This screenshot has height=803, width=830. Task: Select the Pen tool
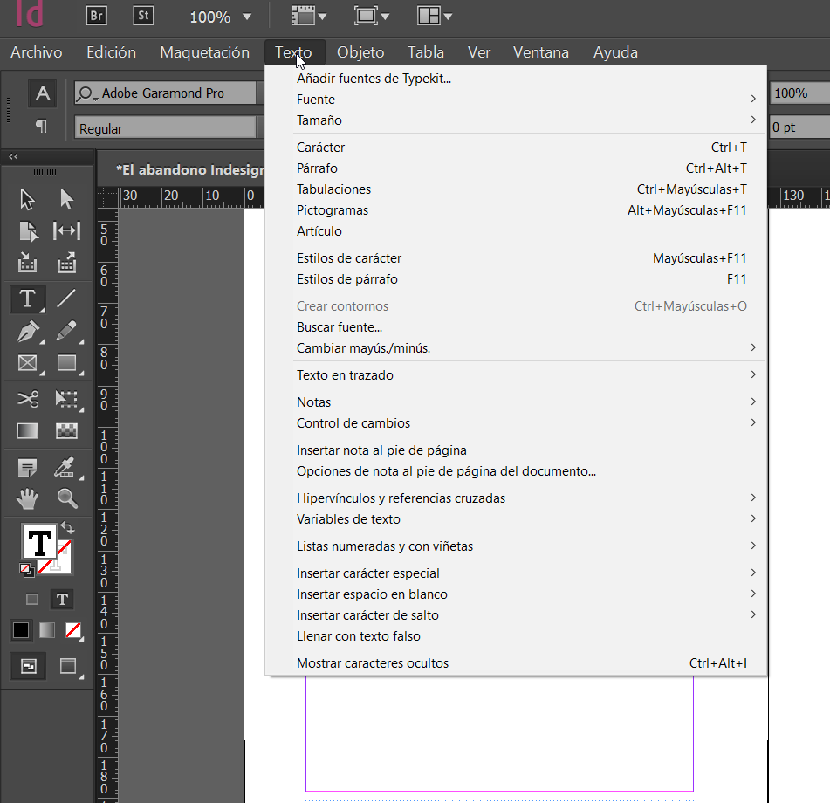pos(27,332)
